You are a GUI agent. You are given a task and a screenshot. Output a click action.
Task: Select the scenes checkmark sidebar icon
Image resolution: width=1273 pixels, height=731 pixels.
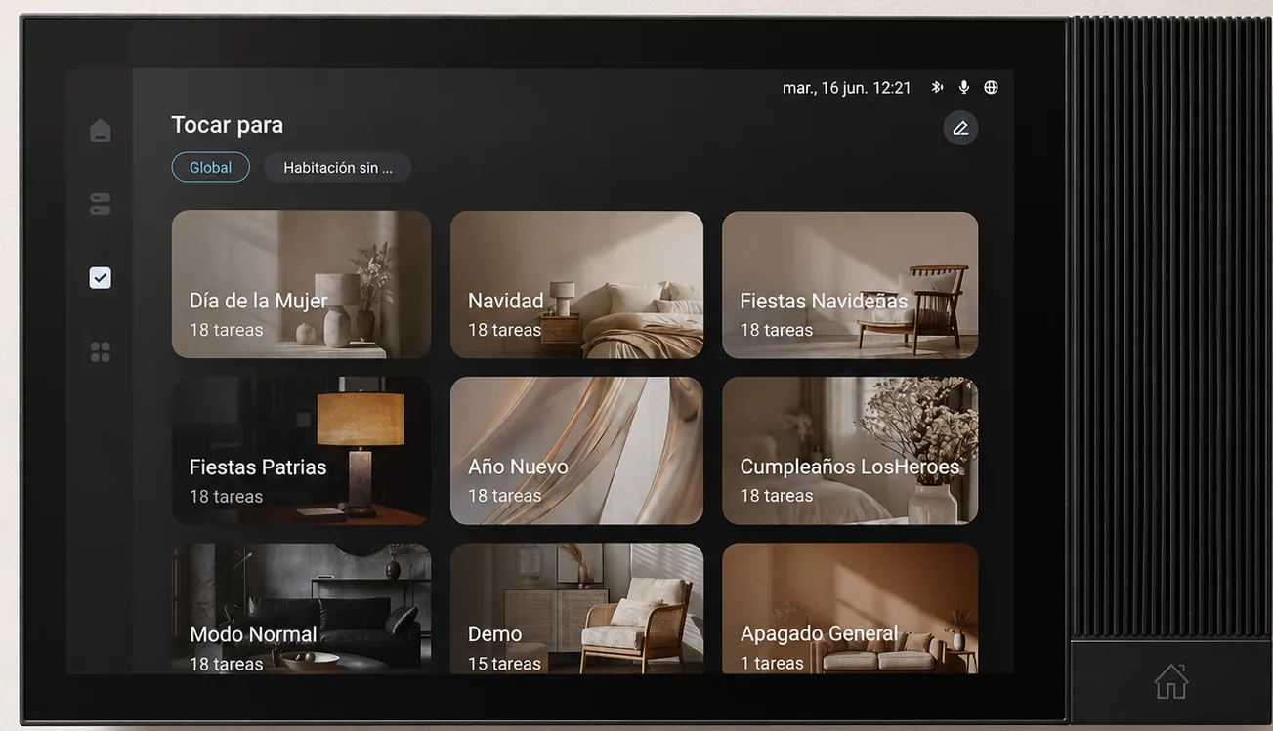100,278
